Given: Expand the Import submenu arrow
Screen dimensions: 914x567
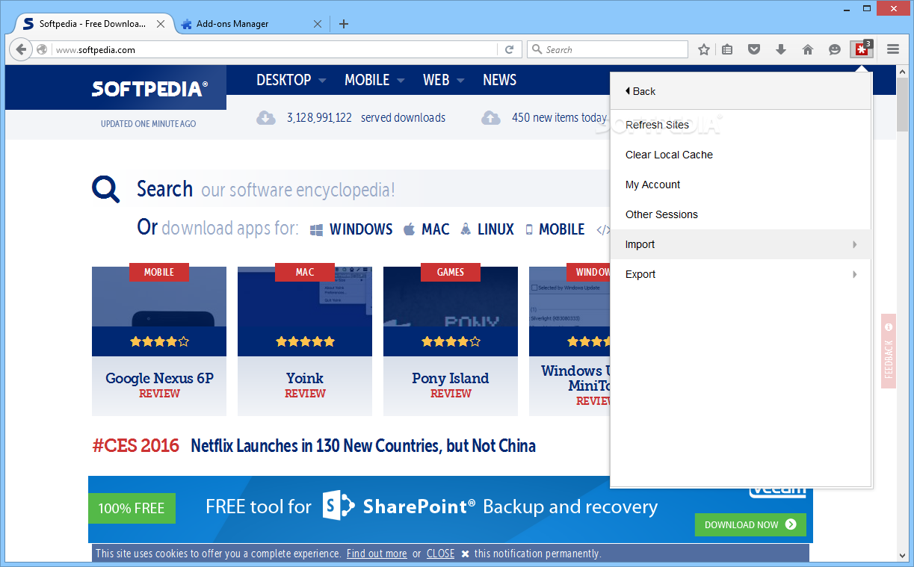Looking at the screenshot, I should pos(855,244).
